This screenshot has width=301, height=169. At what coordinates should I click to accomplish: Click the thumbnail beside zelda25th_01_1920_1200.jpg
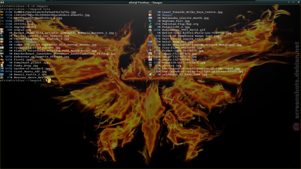pos(150,74)
